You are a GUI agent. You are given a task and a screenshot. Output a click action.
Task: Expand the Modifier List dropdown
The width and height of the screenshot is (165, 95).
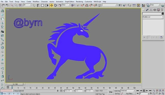click(x=153, y=17)
